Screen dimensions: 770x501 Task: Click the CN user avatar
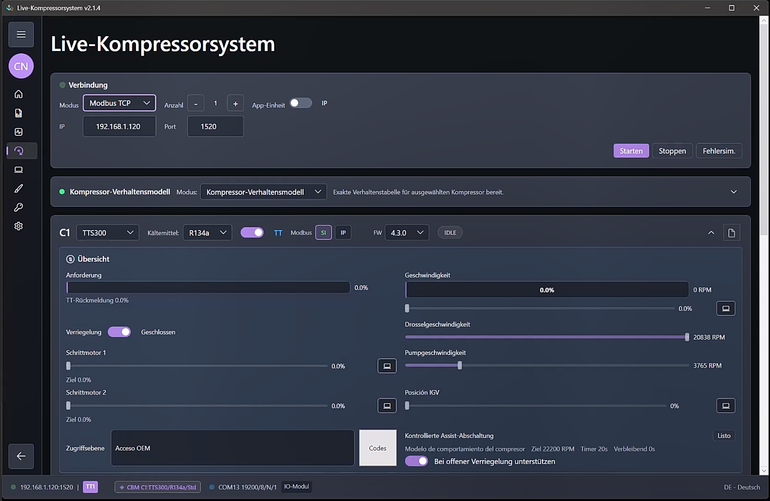pos(21,66)
